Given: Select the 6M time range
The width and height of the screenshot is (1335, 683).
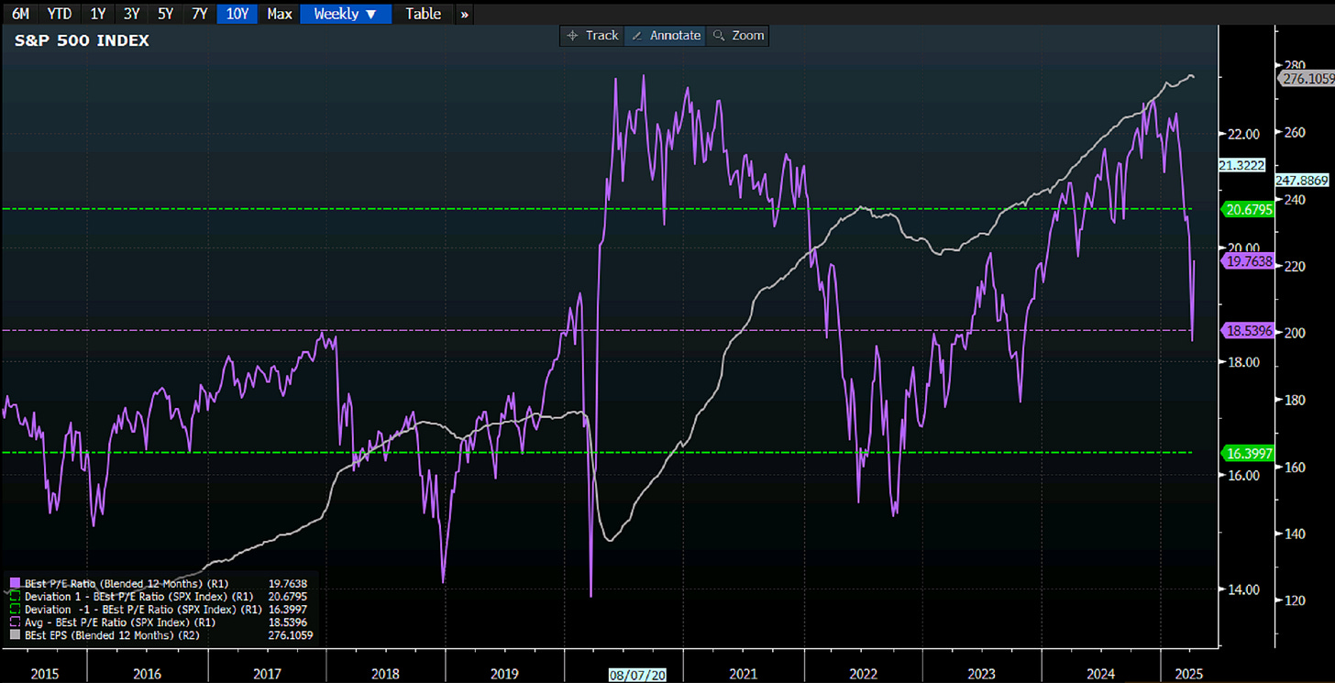Looking at the screenshot, I should click(x=19, y=14).
